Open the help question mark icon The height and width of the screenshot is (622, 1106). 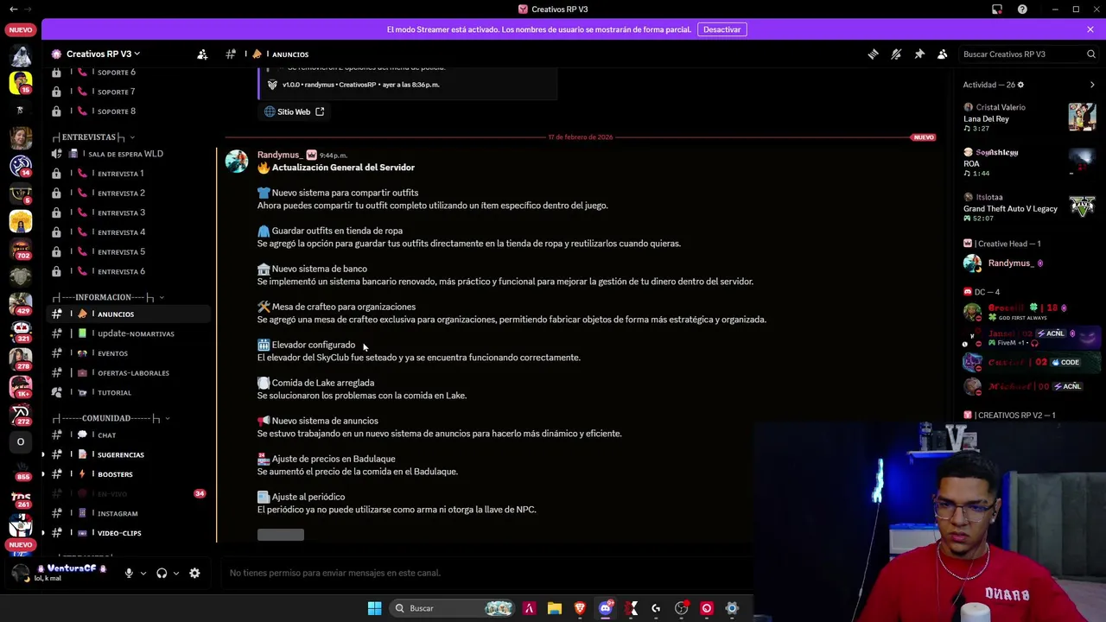1022,9
